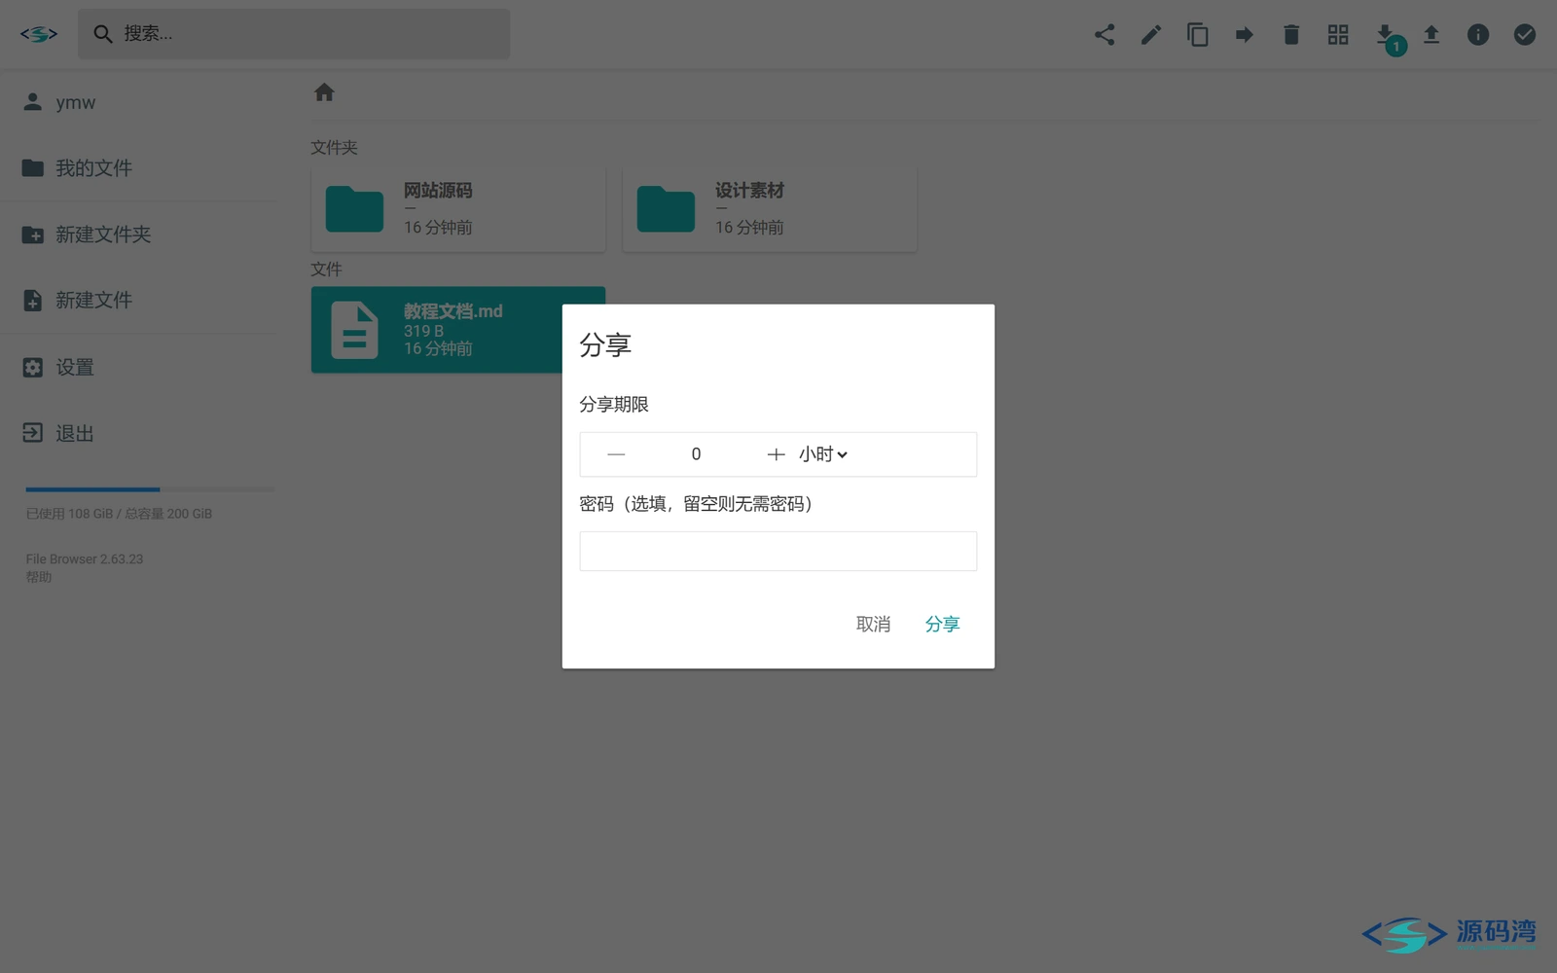Click the File Browser logo

coord(39,34)
